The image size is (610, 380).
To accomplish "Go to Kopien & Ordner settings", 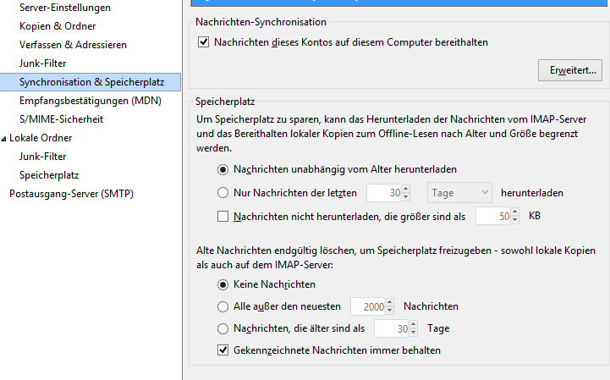I will tap(58, 26).
